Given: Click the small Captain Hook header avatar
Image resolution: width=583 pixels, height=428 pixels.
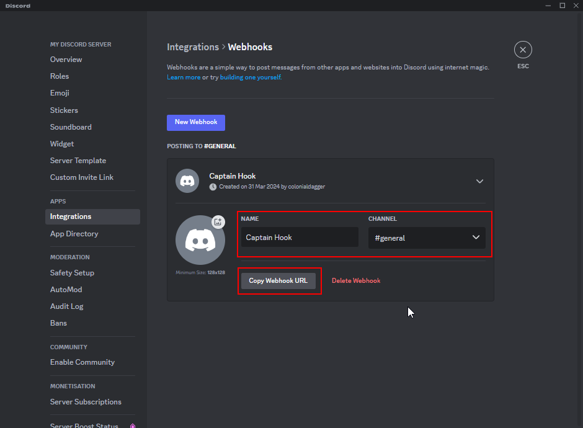Looking at the screenshot, I should tap(187, 181).
